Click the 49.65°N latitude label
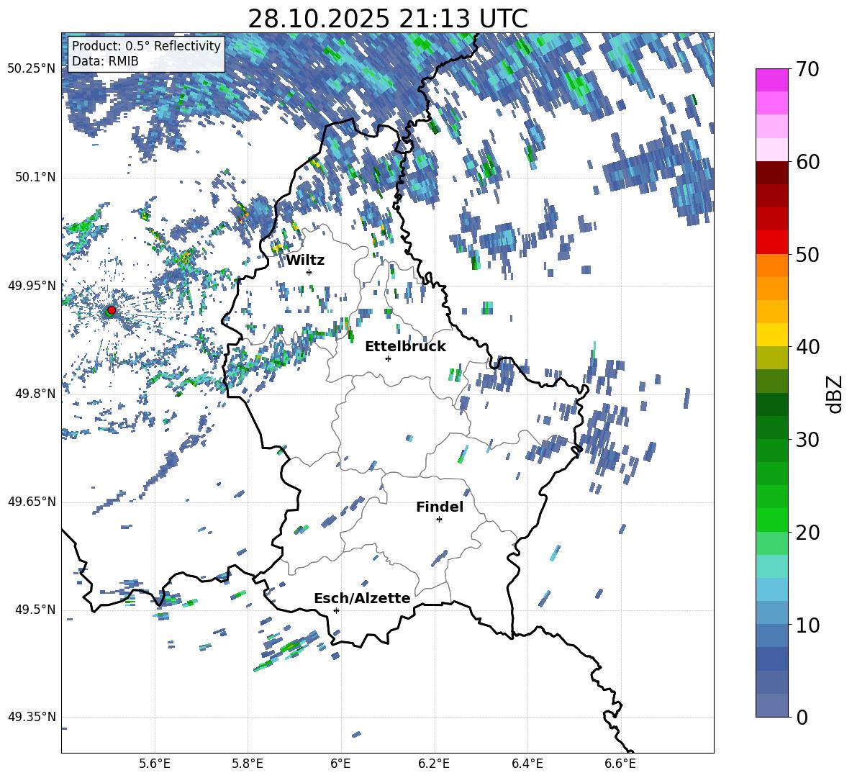This screenshot has height=778, width=852. tap(32, 502)
